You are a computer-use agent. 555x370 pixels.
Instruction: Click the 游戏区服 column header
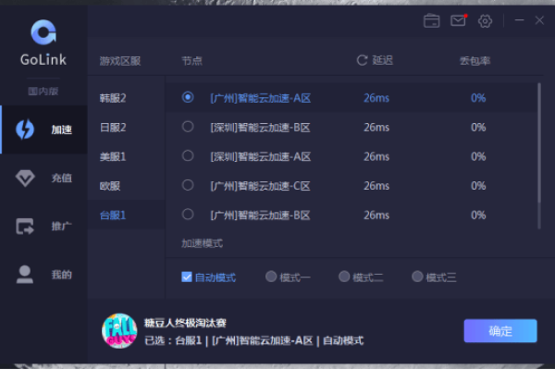(x=120, y=61)
